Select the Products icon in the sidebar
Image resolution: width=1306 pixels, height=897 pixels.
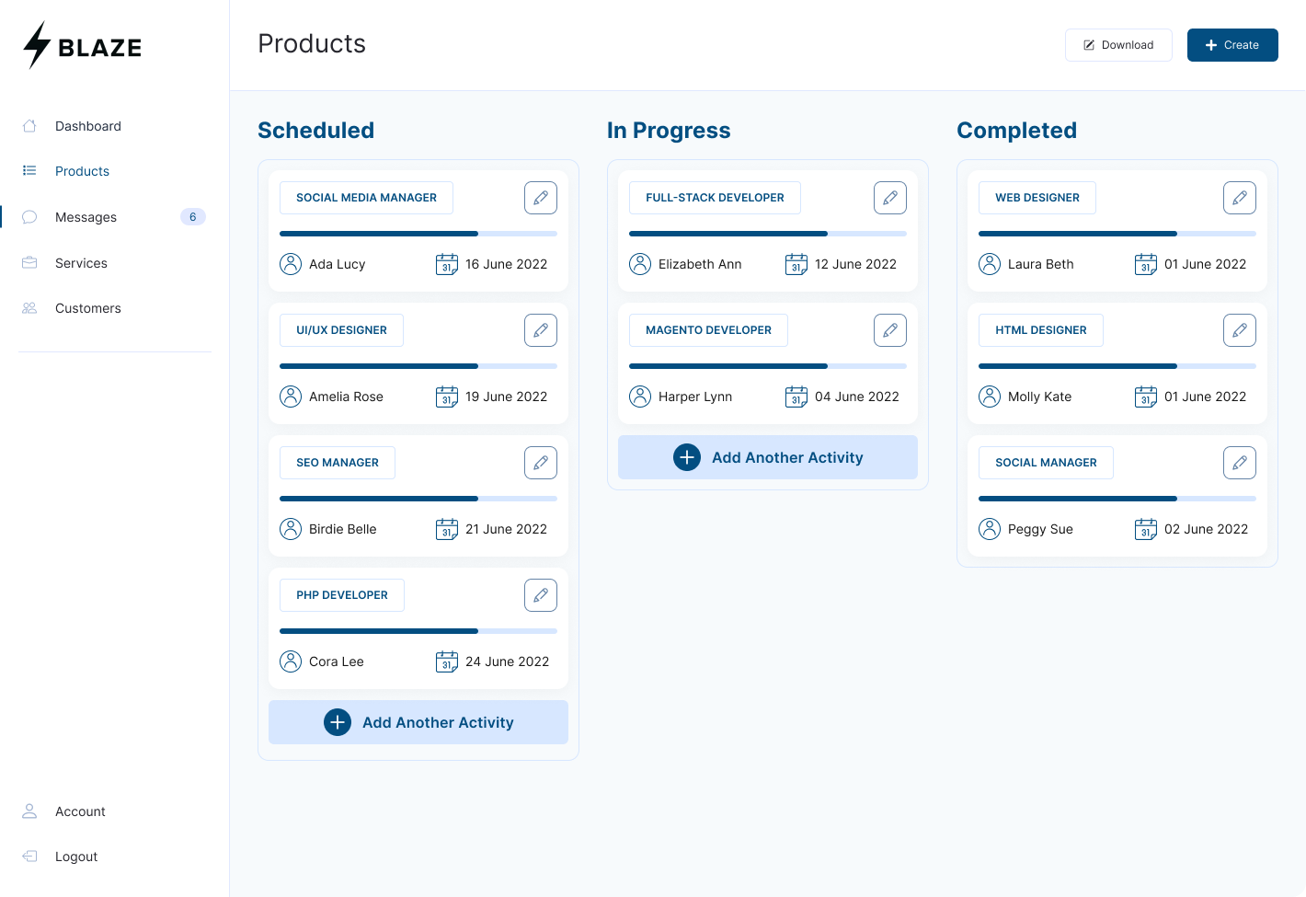coord(29,171)
